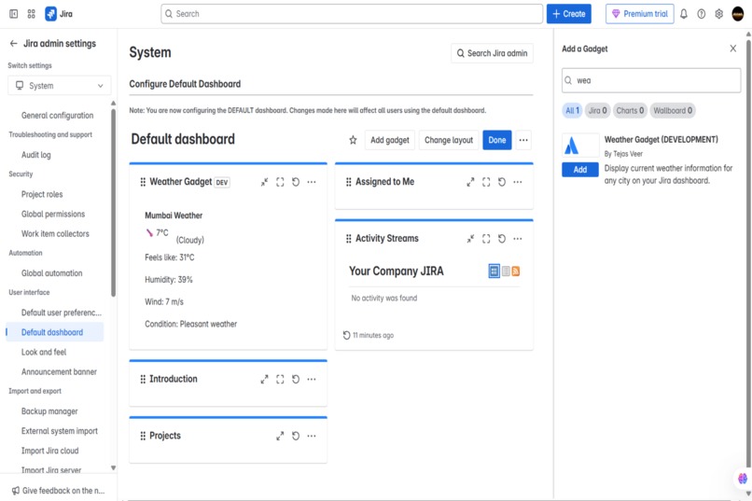Refresh the Weather Gadget
This screenshot has width=752, height=501.
click(x=296, y=182)
